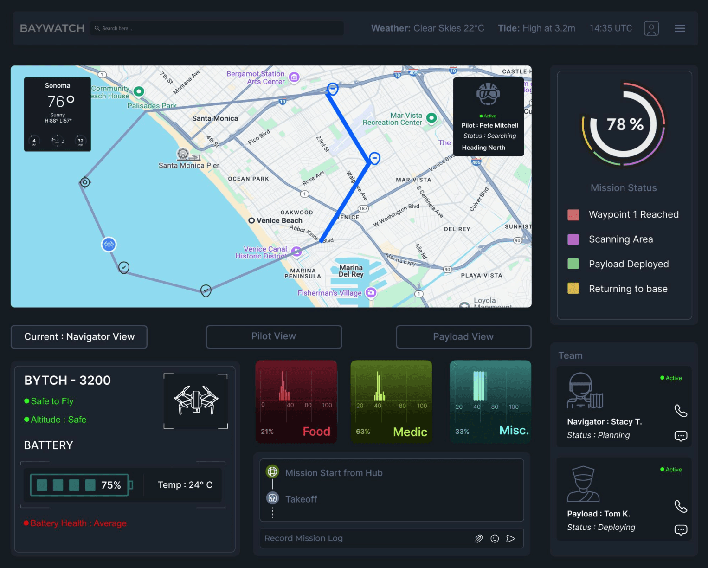Click the 14:35 UTC time
Screen dimensions: 708x568
611,28
